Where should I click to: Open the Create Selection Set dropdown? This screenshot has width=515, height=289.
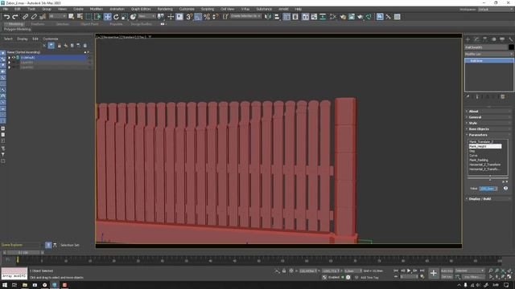(245, 16)
